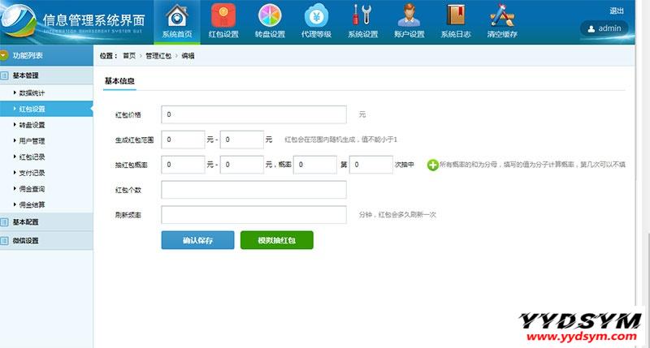Click the 红包价格 input field
This screenshot has width=650, height=348.
coord(253,114)
